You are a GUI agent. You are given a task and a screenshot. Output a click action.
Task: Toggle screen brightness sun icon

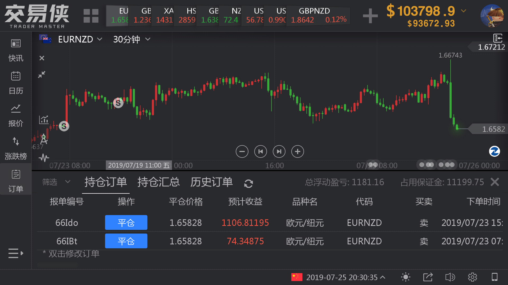(405, 277)
